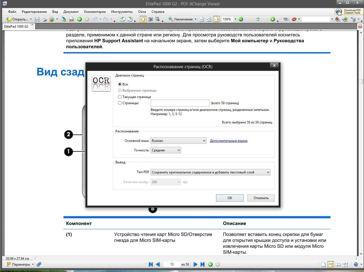364x272 pixels.
Task: Click the Ask search provider icon
Action: (x=294, y=19)
